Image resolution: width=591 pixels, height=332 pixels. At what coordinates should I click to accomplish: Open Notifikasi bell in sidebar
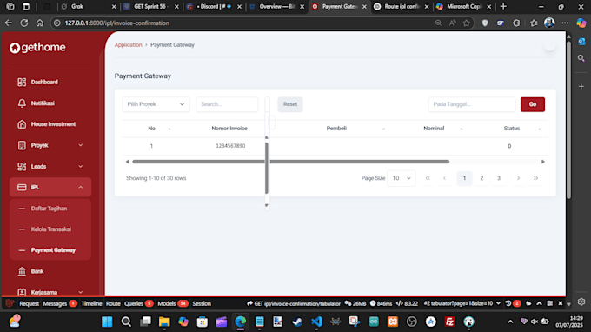(x=43, y=103)
